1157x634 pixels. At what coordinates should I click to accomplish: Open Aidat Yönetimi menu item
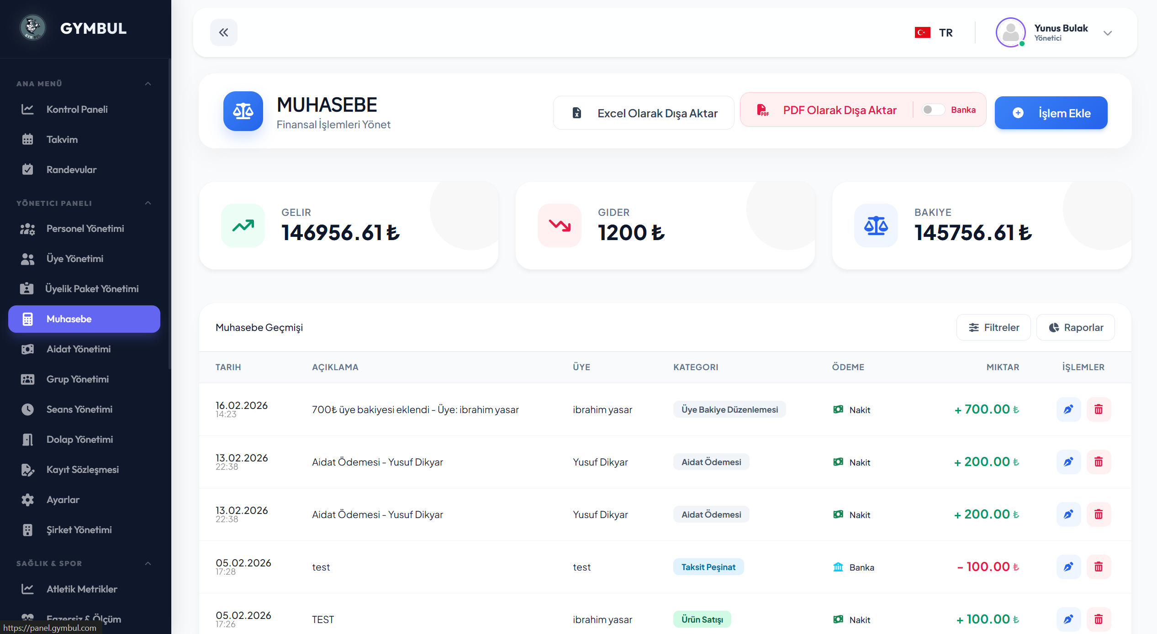click(x=79, y=349)
